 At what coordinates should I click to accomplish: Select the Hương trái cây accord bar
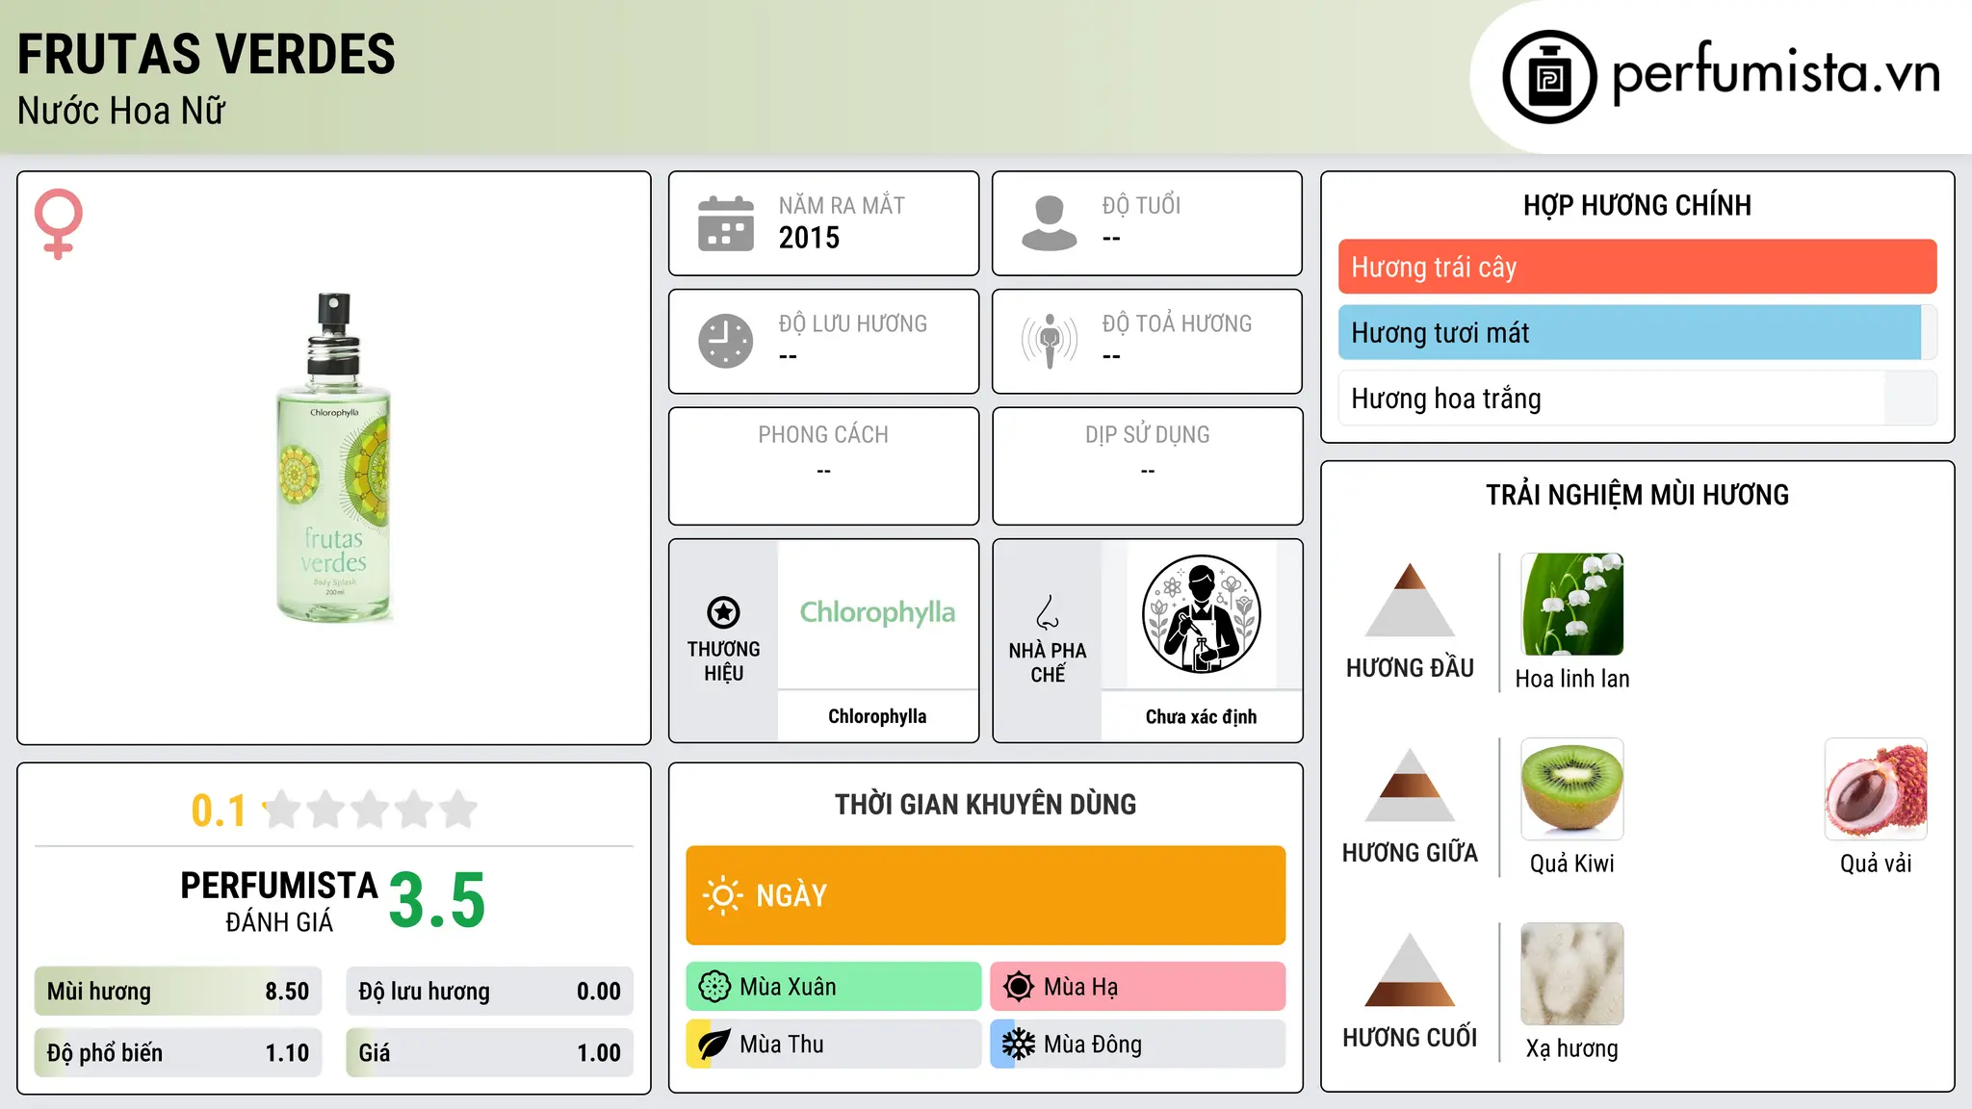pos(1637,267)
